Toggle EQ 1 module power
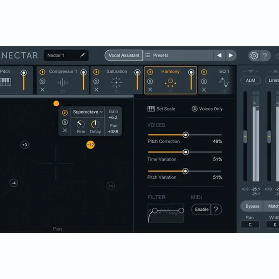 point(204,72)
